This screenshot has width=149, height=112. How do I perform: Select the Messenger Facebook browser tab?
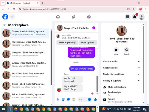[23, 3]
